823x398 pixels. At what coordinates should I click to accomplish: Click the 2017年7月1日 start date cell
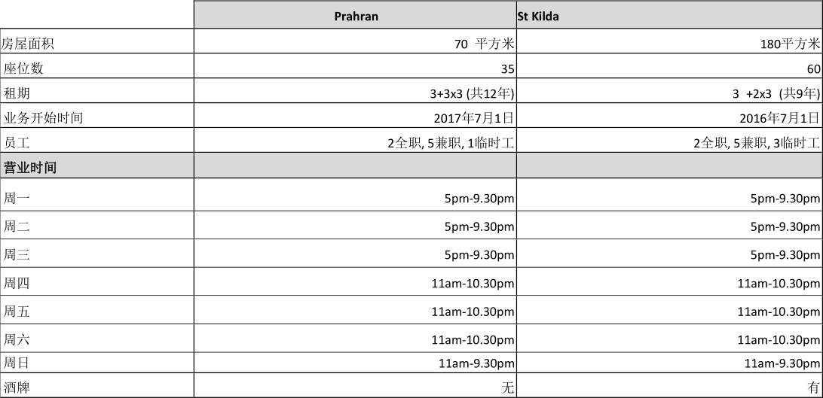coord(474,117)
